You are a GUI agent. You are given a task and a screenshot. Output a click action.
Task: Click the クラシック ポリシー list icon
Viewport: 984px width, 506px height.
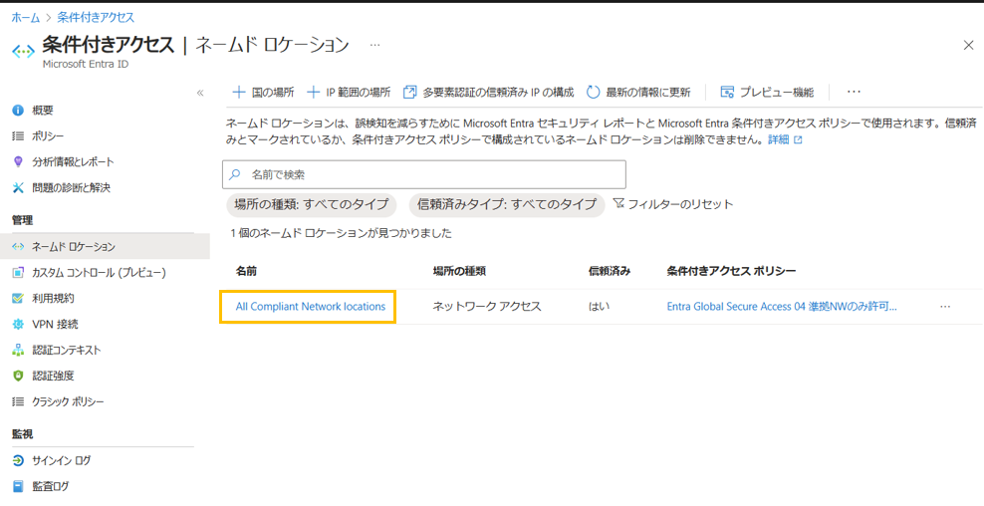18,401
